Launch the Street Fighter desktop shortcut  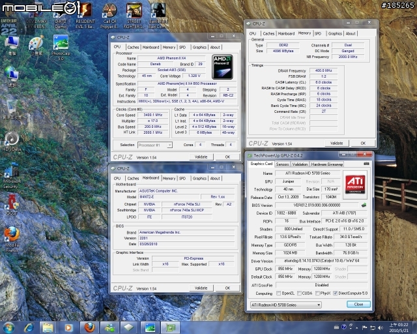(x=134, y=16)
